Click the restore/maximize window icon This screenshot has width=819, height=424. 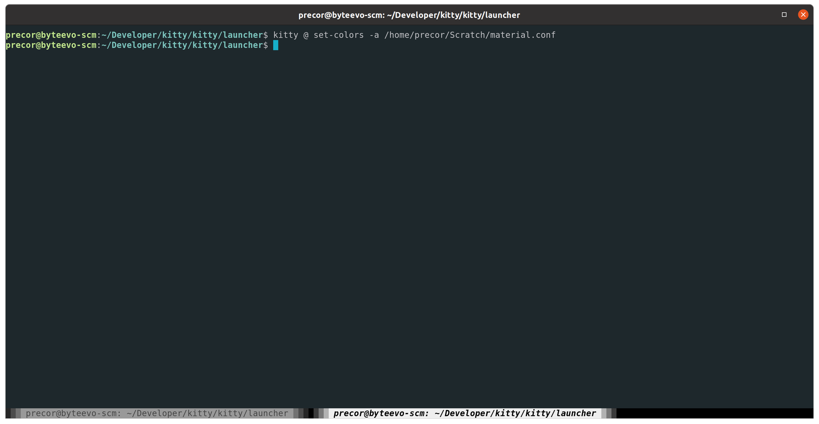pyautogui.click(x=784, y=14)
